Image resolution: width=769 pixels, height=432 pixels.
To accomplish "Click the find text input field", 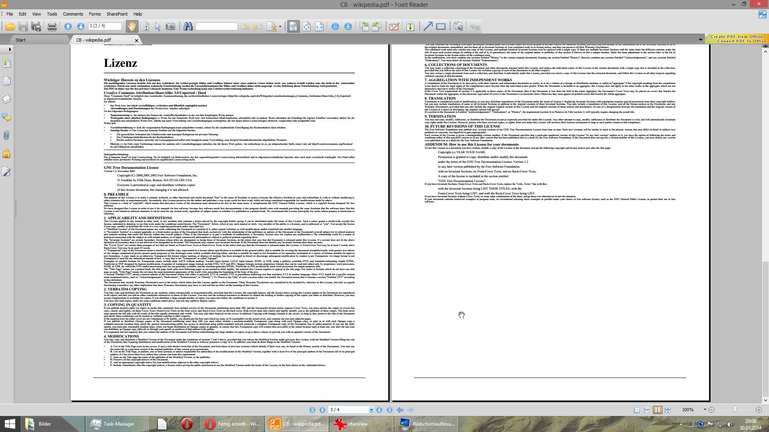I will (216, 27).
